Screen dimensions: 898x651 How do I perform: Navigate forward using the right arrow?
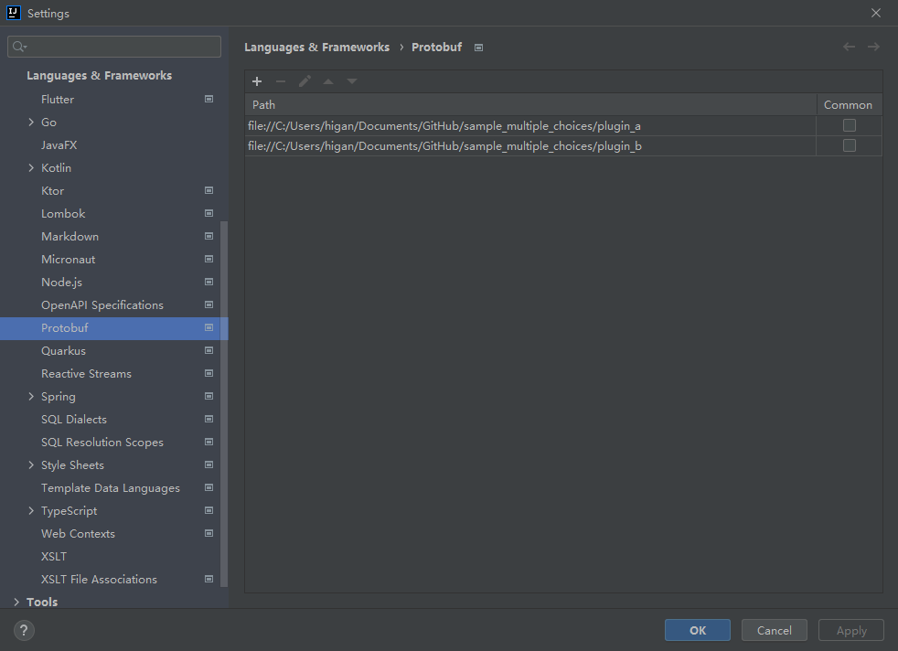point(873,47)
